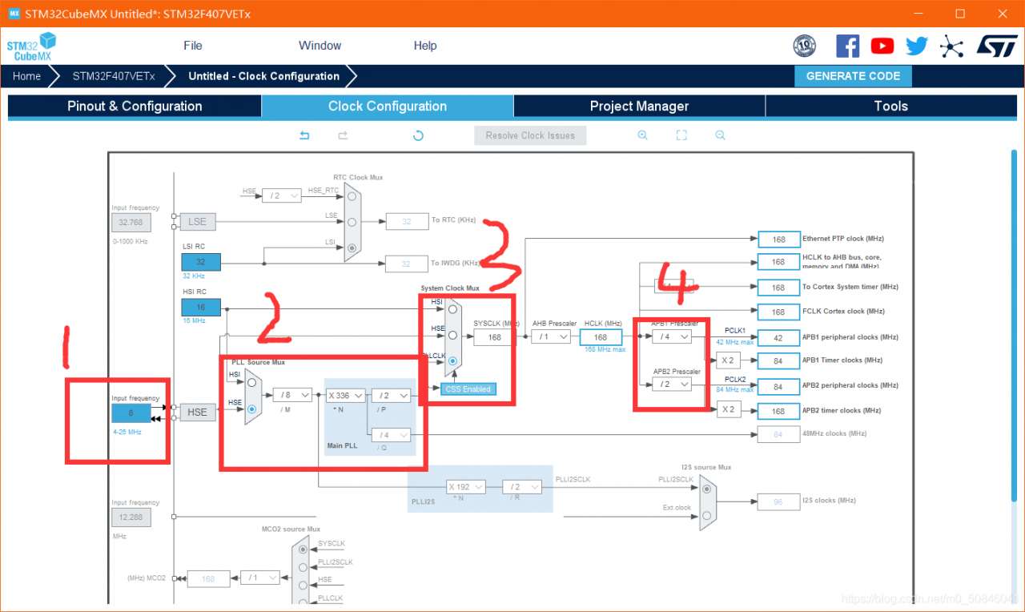The image size is (1025, 612).
Task: Click the redo arrow in the clock toolbar
Action: click(x=343, y=135)
